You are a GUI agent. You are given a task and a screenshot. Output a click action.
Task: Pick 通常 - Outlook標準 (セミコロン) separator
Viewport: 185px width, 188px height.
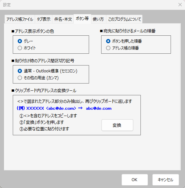coord(47,71)
